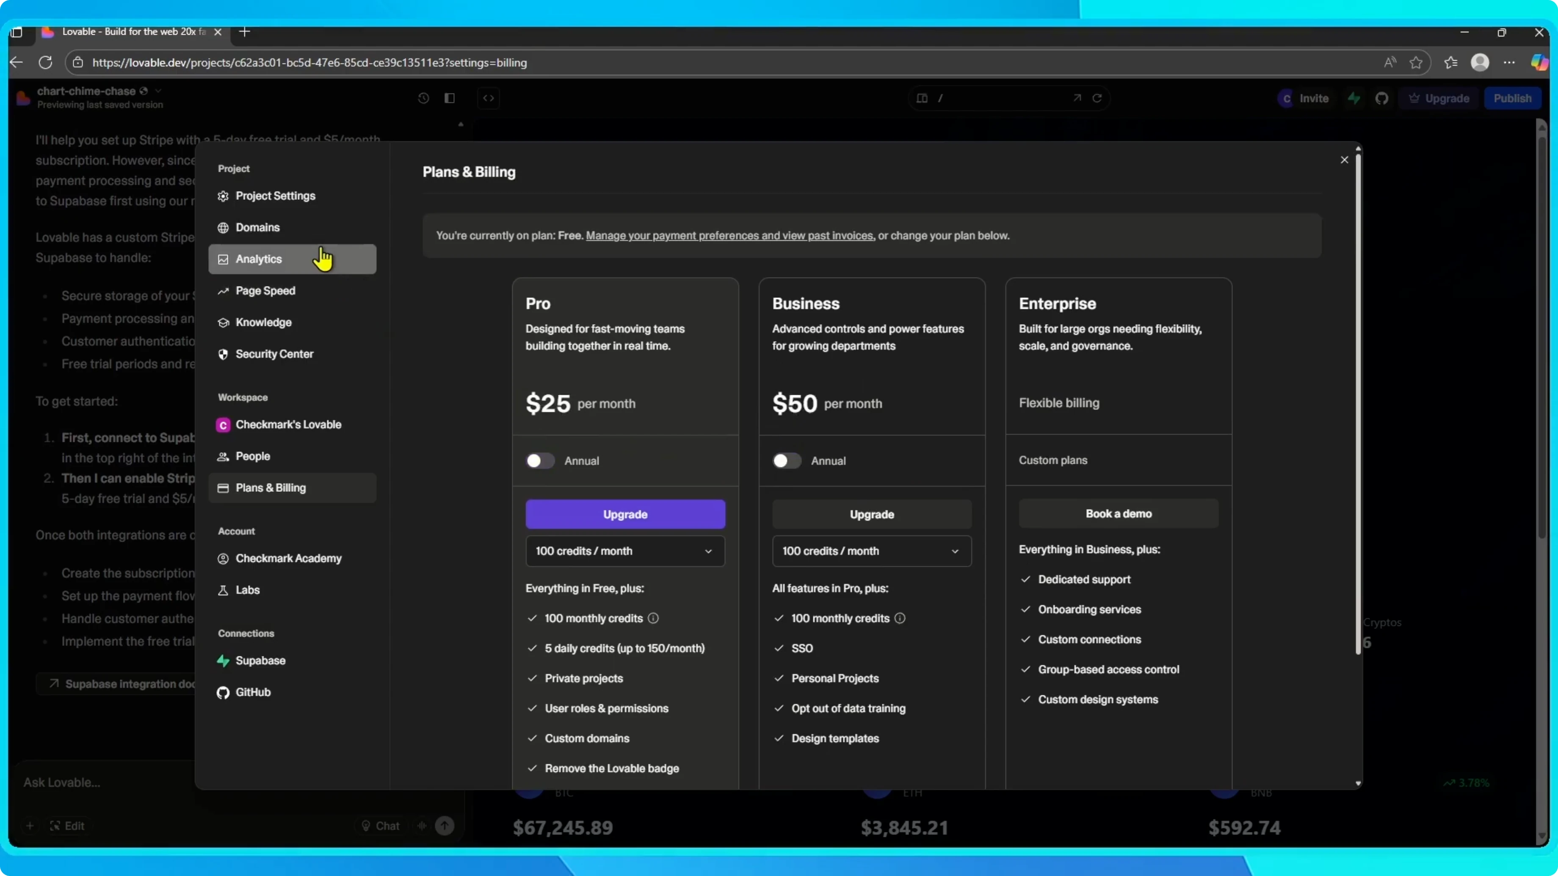
Task: Start voice input in the chat box
Action: 422,825
